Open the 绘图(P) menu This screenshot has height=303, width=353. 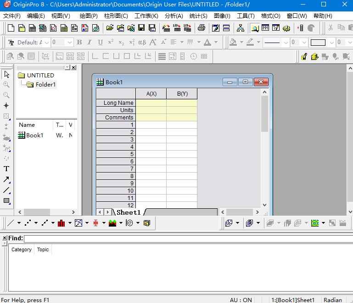(x=89, y=16)
